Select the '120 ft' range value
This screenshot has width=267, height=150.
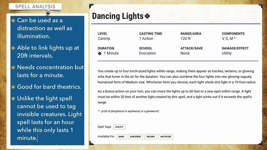[x=185, y=39]
